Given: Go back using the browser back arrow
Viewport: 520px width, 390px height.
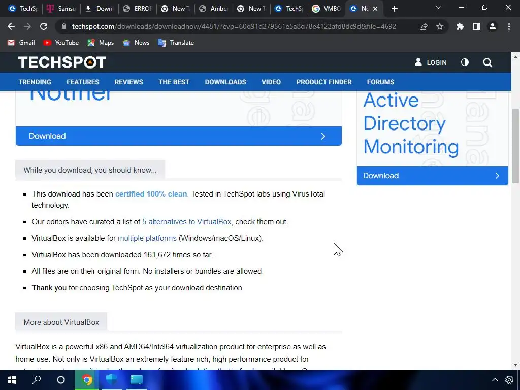Looking at the screenshot, I should [11, 26].
